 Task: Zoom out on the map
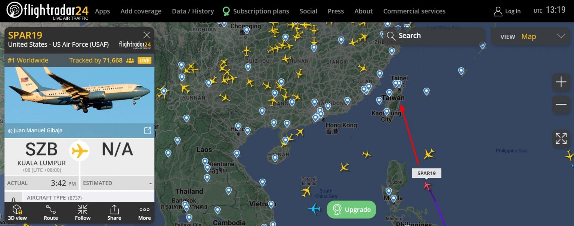coord(561,104)
